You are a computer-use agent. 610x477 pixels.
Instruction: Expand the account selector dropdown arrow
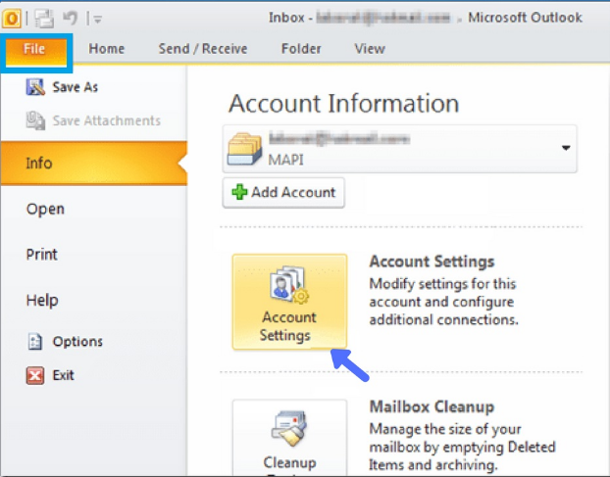(x=566, y=148)
